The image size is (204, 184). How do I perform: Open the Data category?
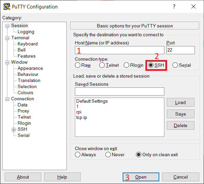[x=22, y=105]
